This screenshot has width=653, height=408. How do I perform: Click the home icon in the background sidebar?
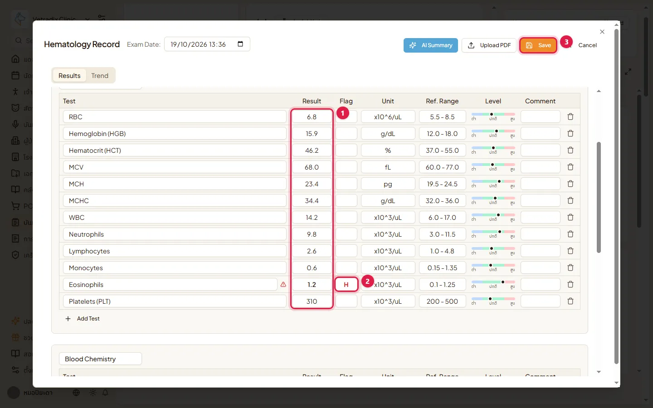tap(15, 59)
